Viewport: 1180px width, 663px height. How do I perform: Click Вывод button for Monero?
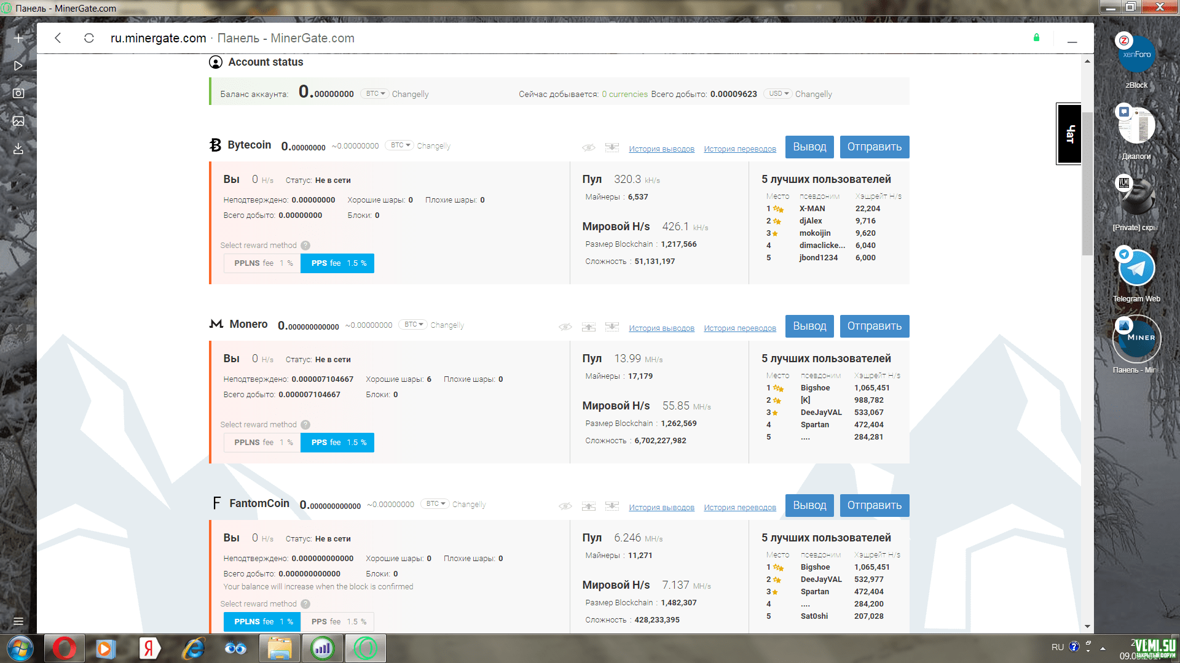[x=809, y=326]
